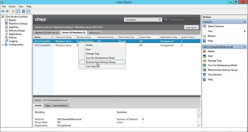
Task: Expand the advanced search double-chevron button
Action: coord(166,20)
